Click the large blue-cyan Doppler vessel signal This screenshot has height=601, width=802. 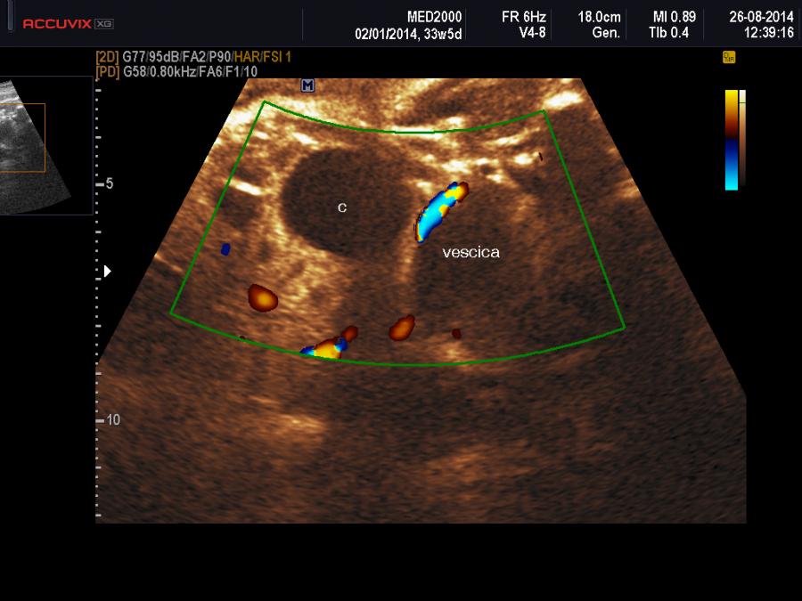coord(439,208)
